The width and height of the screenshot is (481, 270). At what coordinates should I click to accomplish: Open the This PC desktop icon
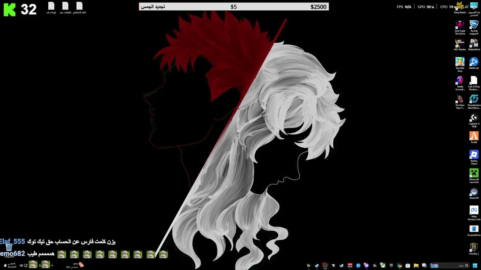474,9
